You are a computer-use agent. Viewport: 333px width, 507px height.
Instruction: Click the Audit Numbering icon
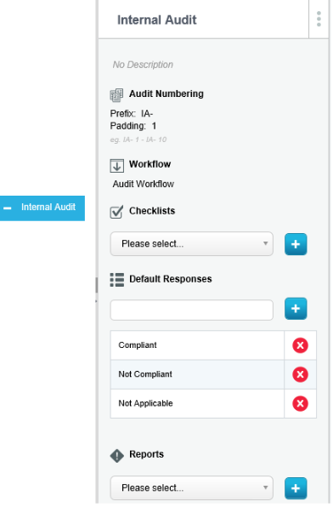click(x=116, y=95)
